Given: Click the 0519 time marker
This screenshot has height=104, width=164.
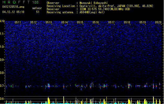Looking at the screenshot, I should [x=143, y=22].
